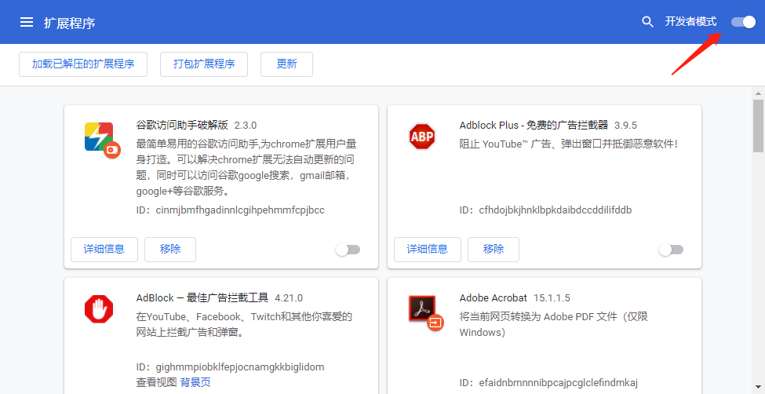Screen dimensions: 765x394
Task: Open 详细信息 for 谷歌访问助手破解版
Action: [x=104, y=250]
